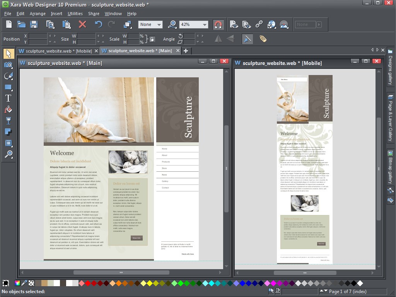Select the Text tool
The height and width of the screenshot is (297, 396).
coord(8,98)
